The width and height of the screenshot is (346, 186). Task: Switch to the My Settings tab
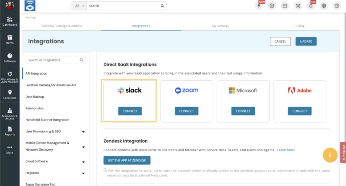[220, 26]
